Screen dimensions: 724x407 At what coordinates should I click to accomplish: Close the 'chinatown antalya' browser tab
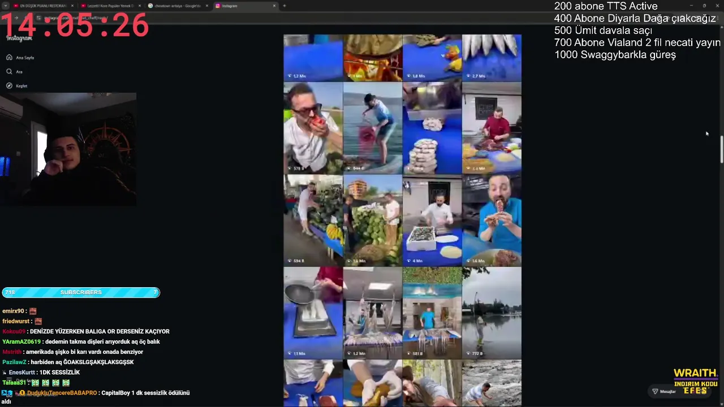(207, 6)
